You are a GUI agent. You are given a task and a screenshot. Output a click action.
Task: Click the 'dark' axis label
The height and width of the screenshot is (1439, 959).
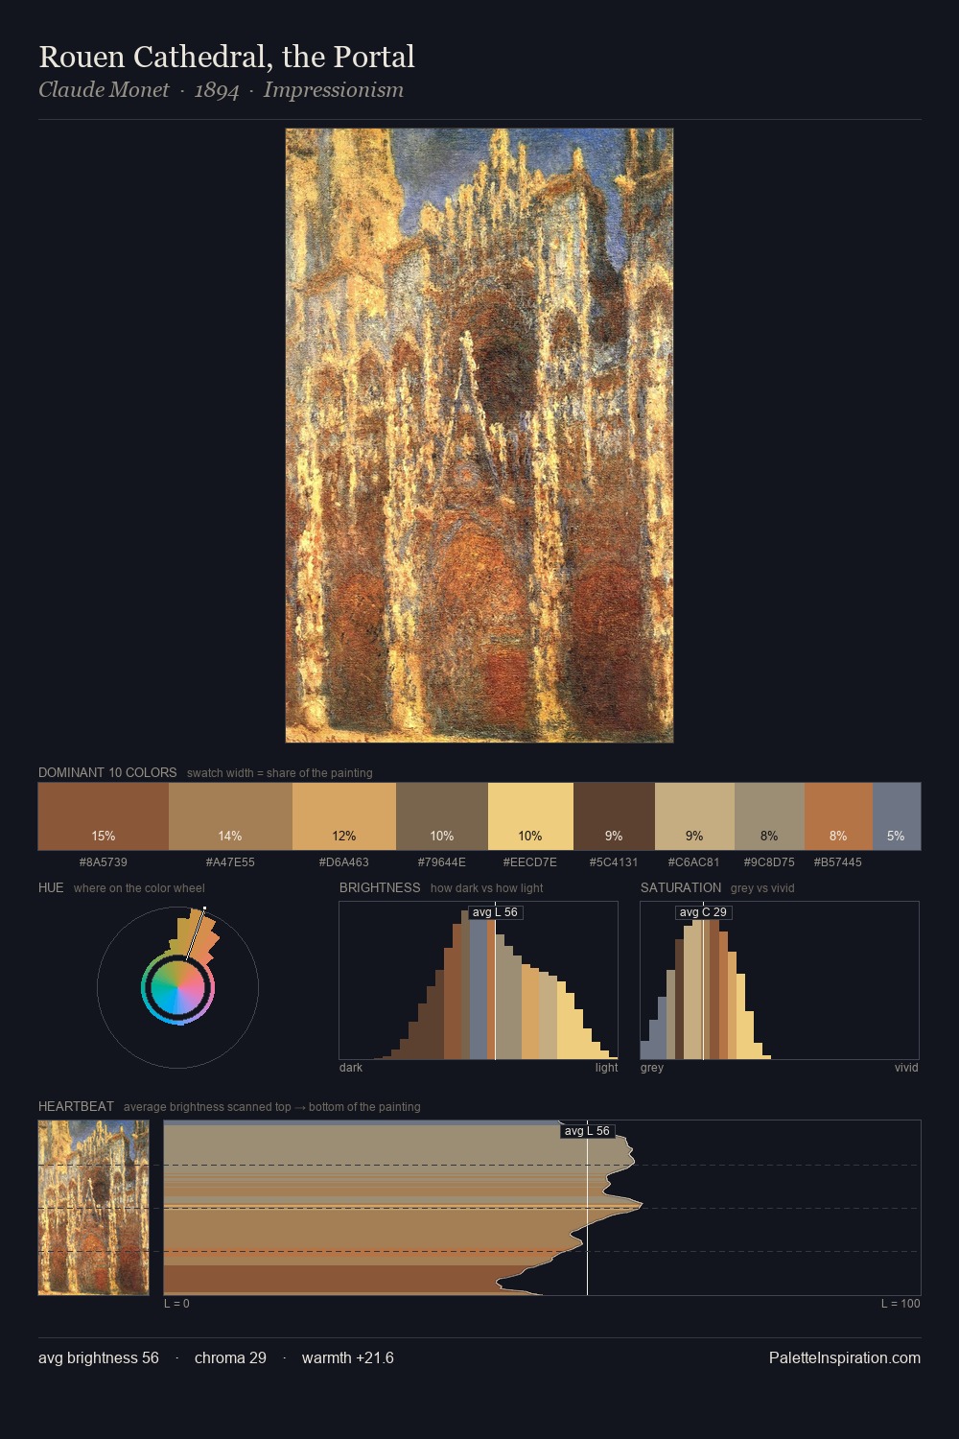[x=351, y=1068]
